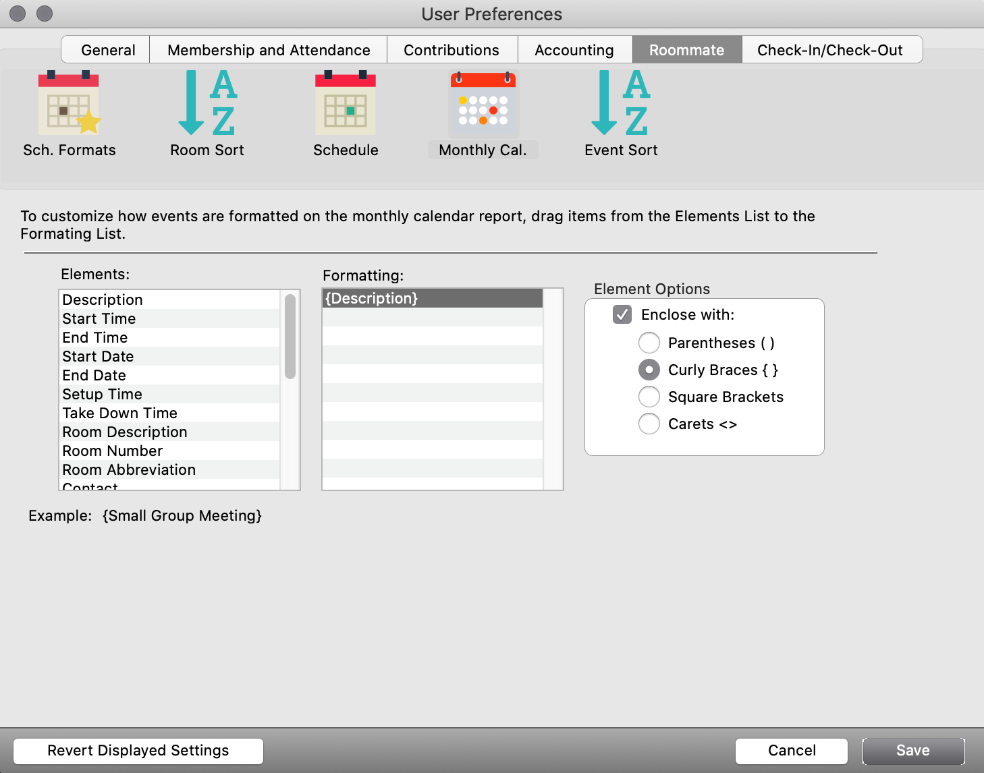The height and width of the screenshot is (773, 984).
Task: Go to the Contributions tab
Action: 452,50
